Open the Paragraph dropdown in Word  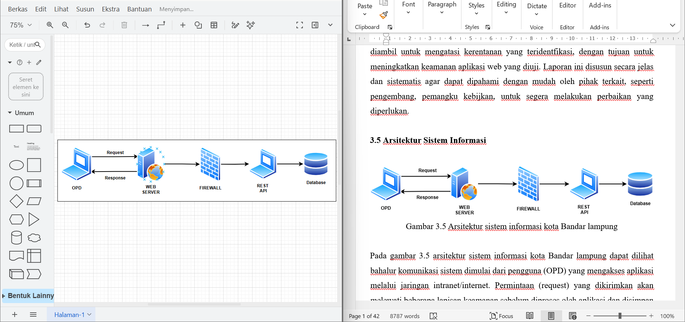(x=442, y=8)
